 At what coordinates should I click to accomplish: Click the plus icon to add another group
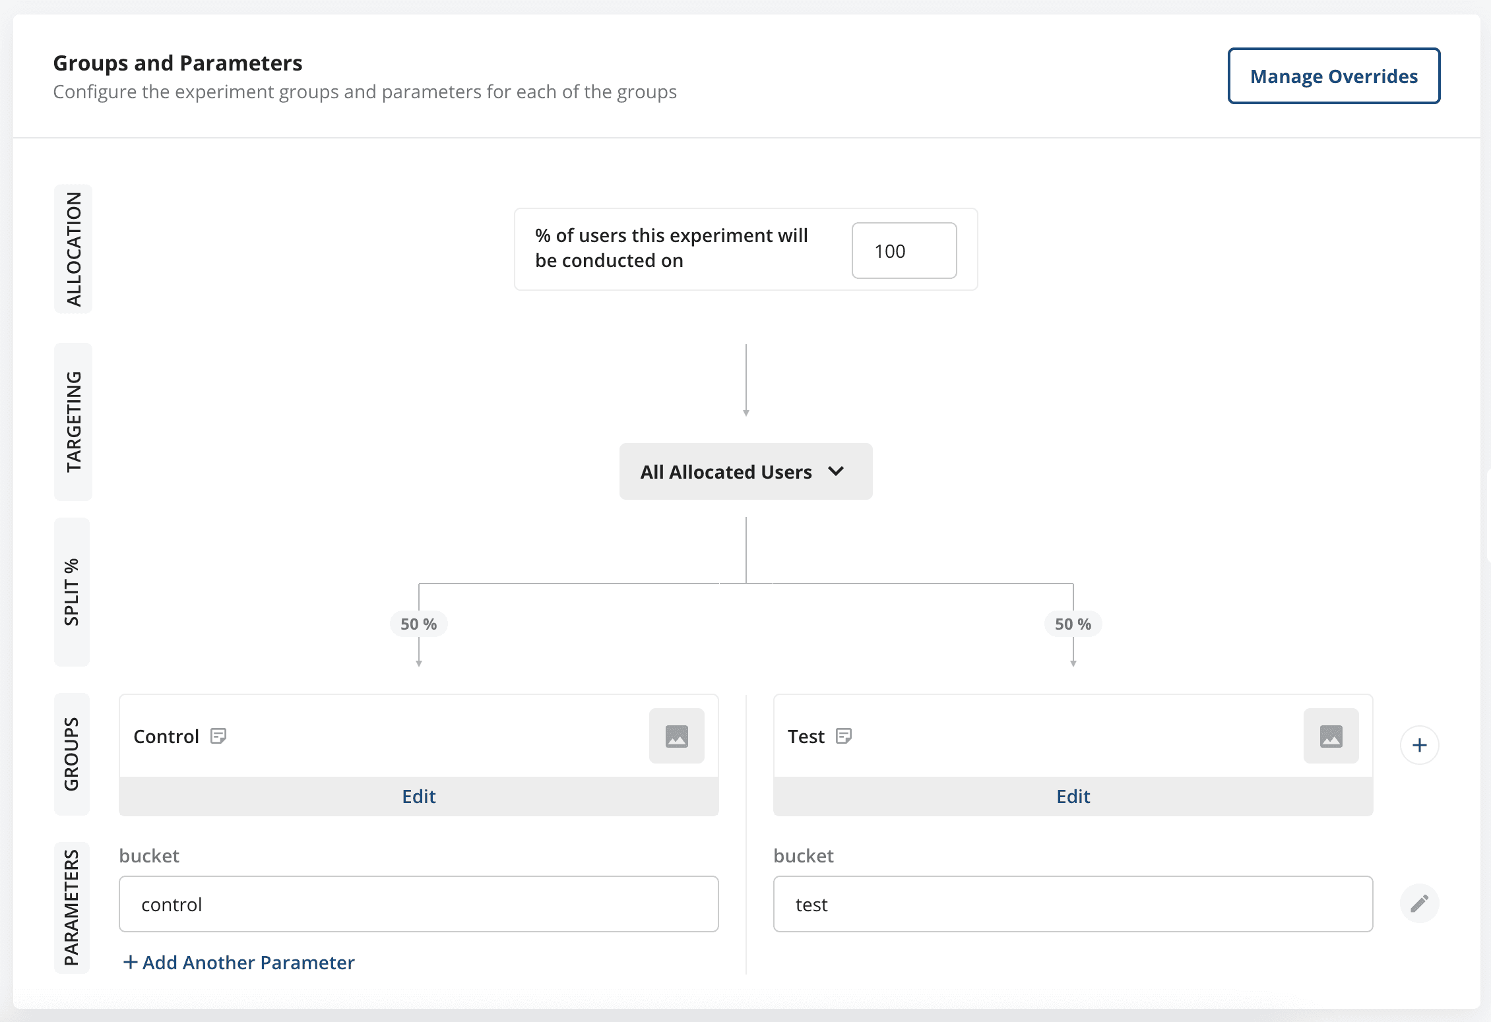pyautogui.click(x=1420, y=744)
